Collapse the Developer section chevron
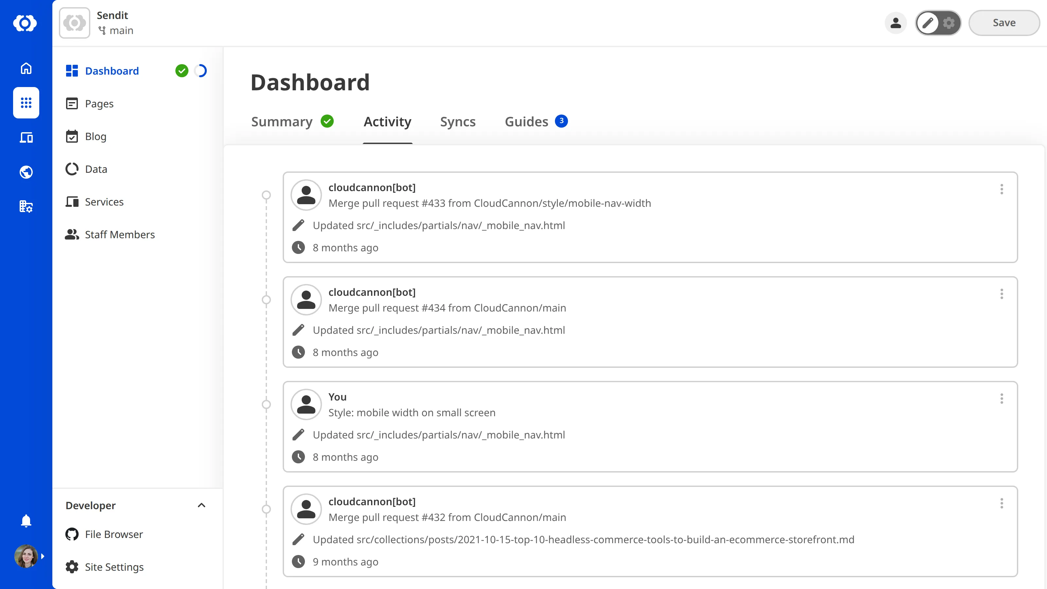 pos(202,505)
